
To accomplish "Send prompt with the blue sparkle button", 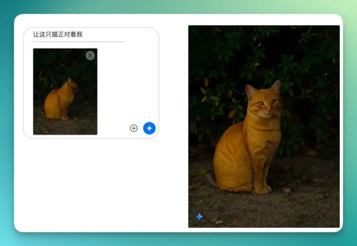I will (149, 128).
